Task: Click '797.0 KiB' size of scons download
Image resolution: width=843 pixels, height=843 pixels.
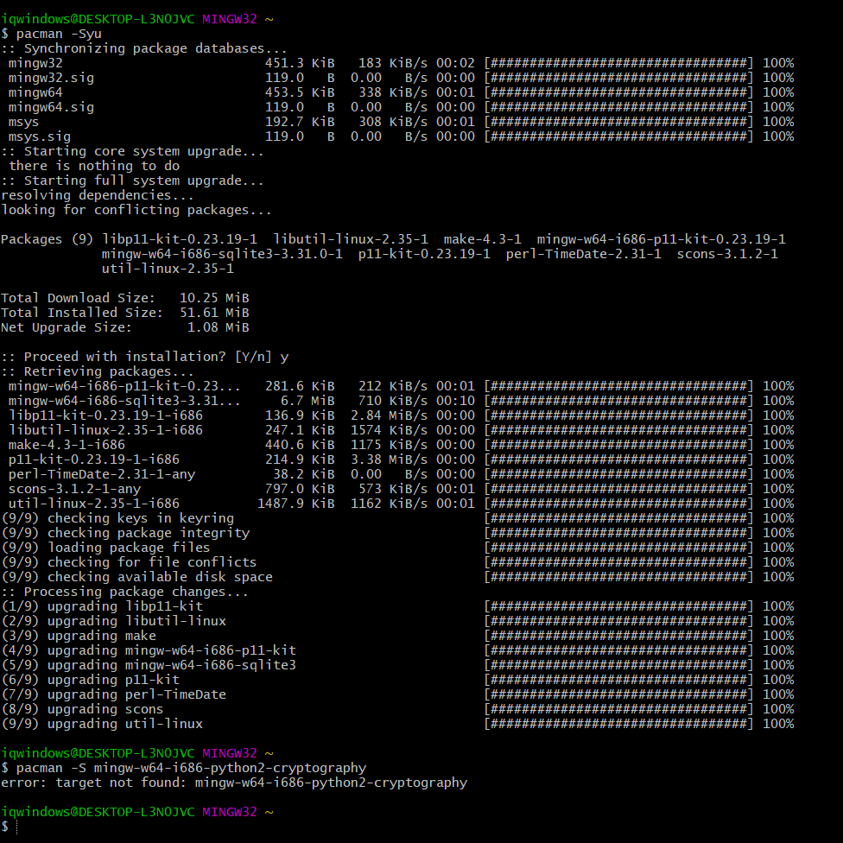Action: point(300,489)
